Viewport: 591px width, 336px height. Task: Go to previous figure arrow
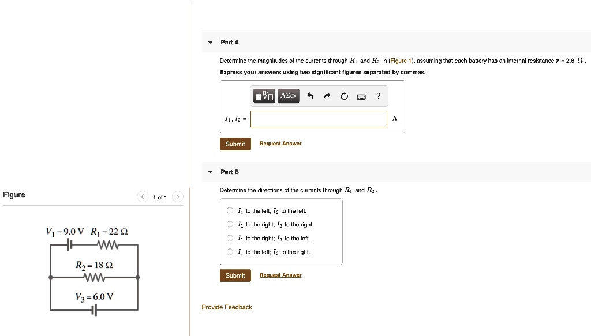pyautogui.click(x=143, y=197)
